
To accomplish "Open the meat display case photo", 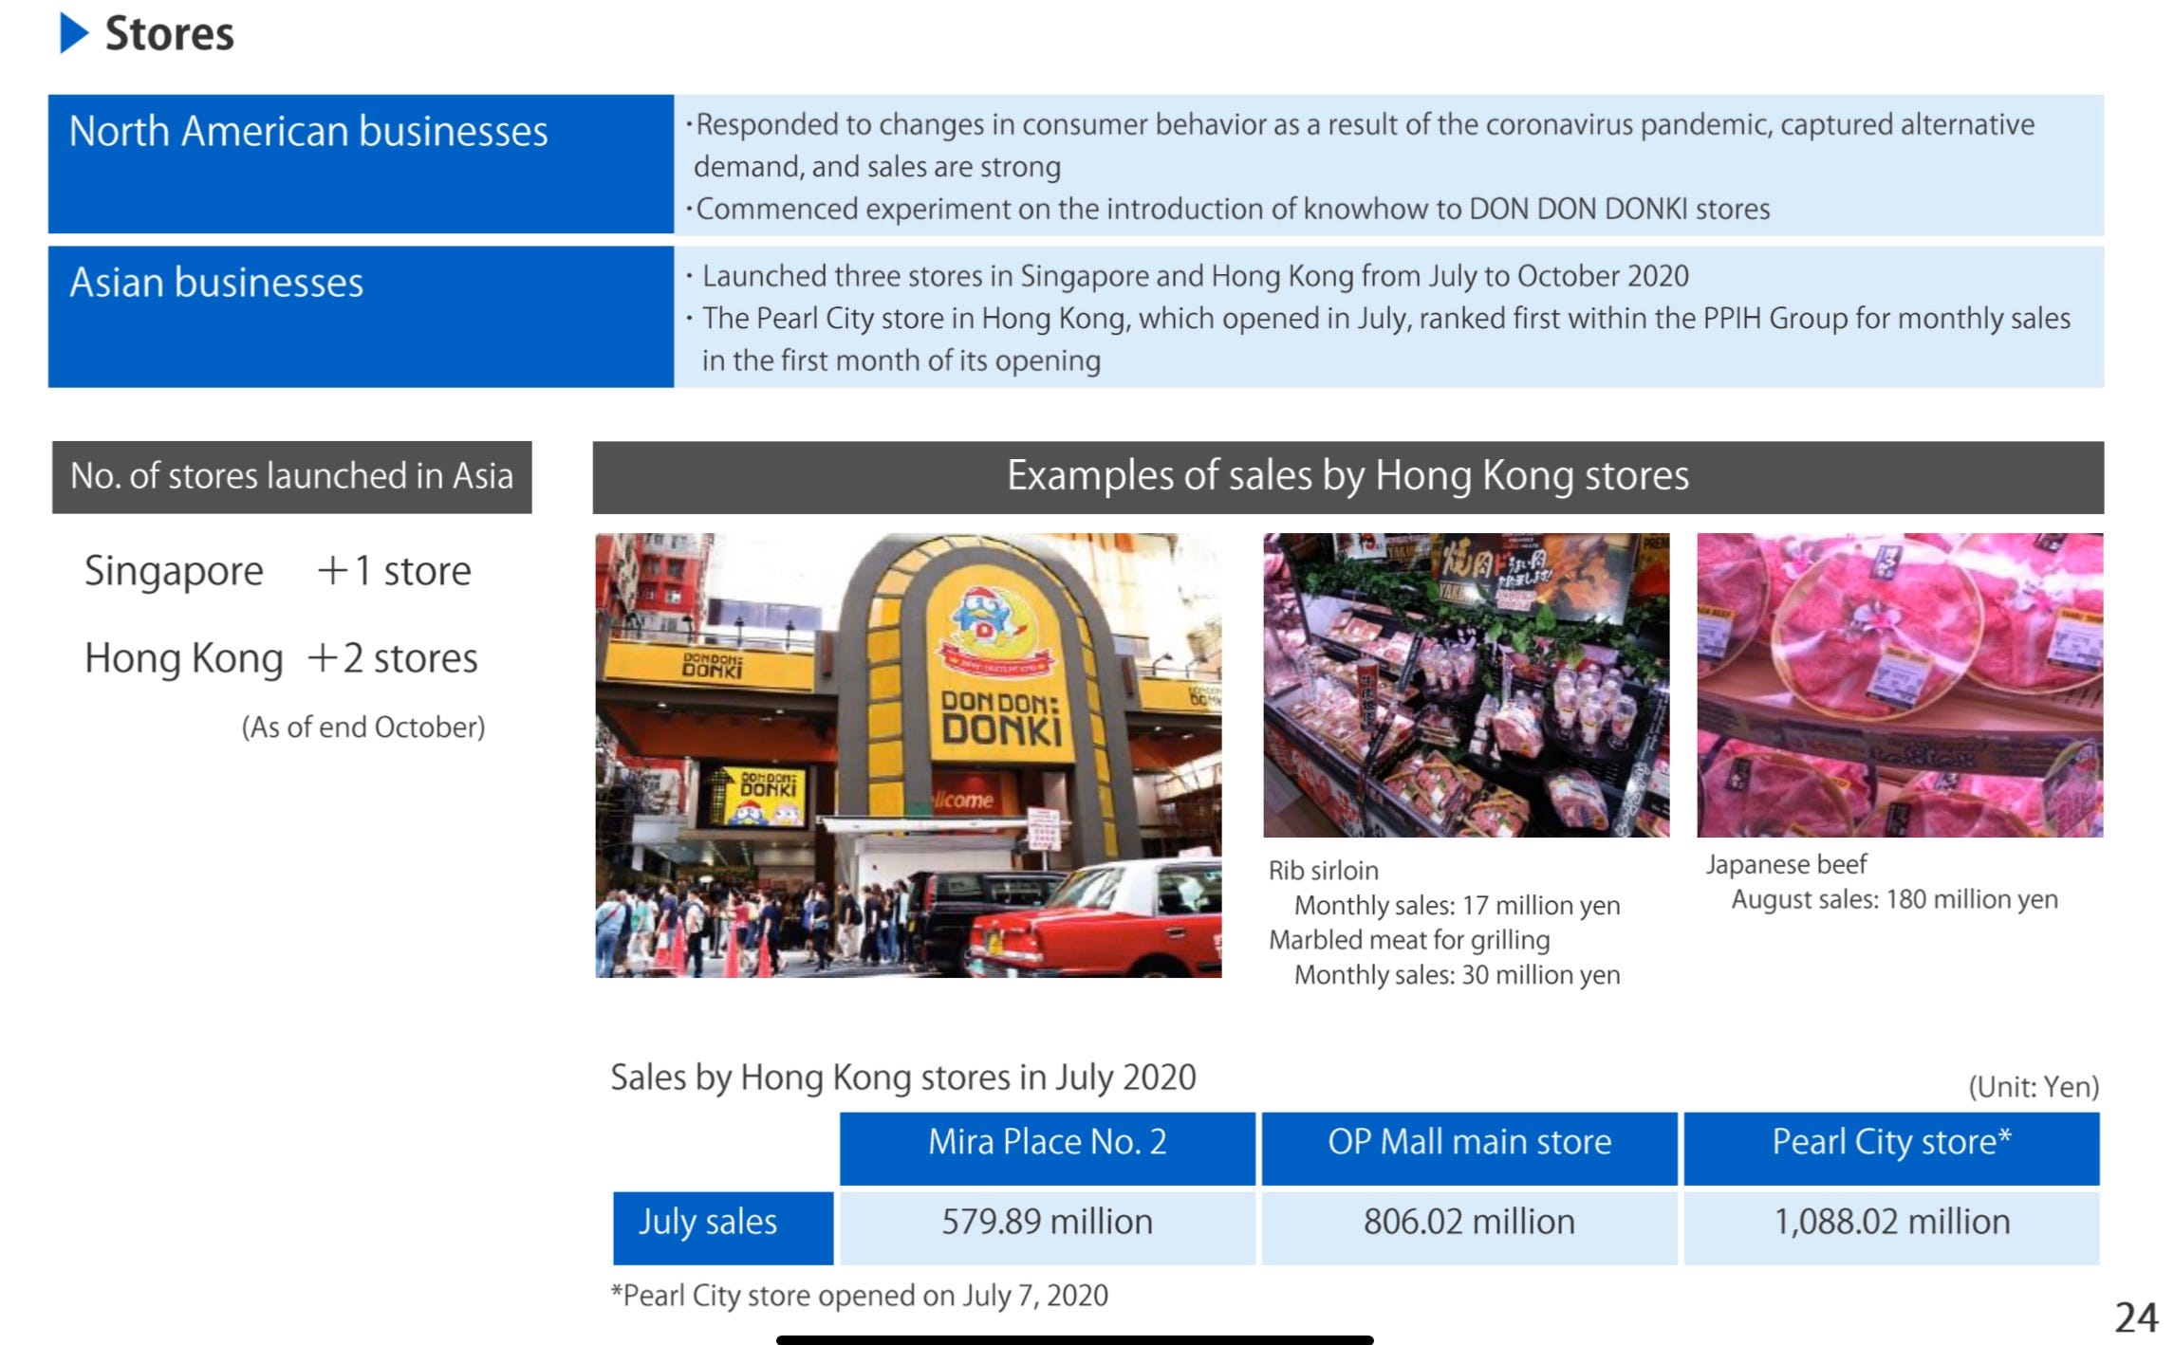I will click(x=1466, y=685).
